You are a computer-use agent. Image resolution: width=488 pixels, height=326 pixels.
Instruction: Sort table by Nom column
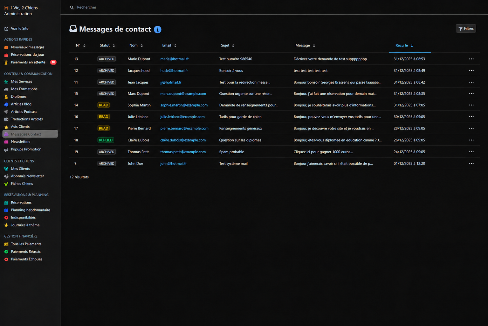point(136,45)
